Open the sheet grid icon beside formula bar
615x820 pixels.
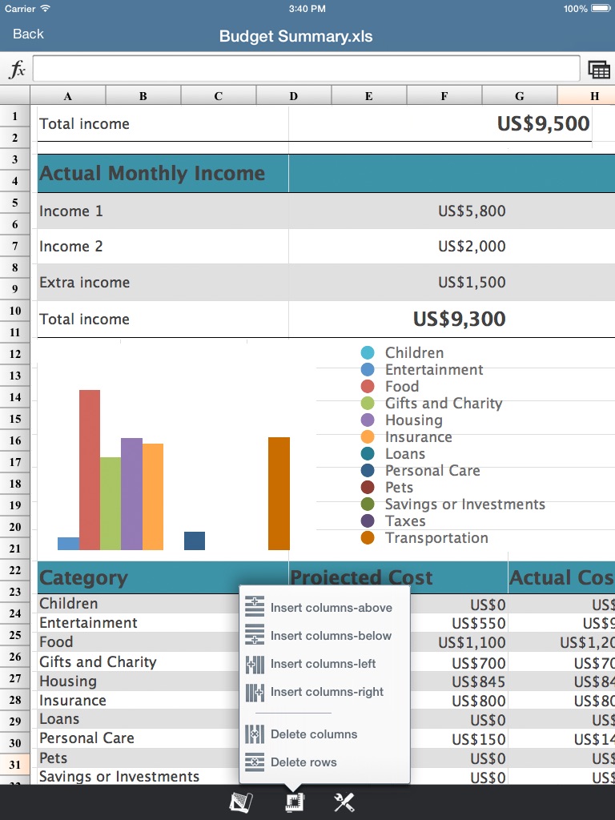click(599, 70)
